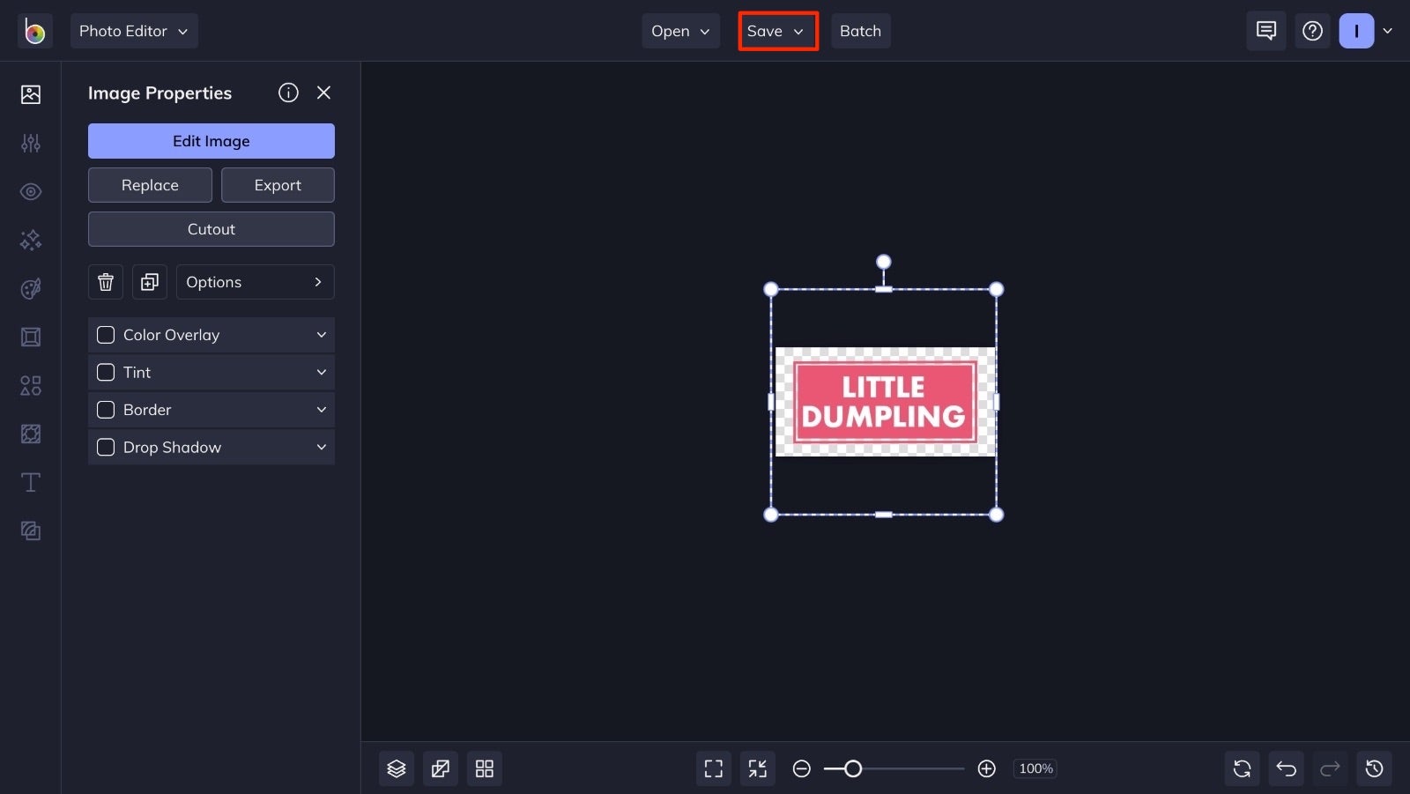
Task: Enable the Tint checkbox
Action: pyautogui.click(x=105, y=372)
